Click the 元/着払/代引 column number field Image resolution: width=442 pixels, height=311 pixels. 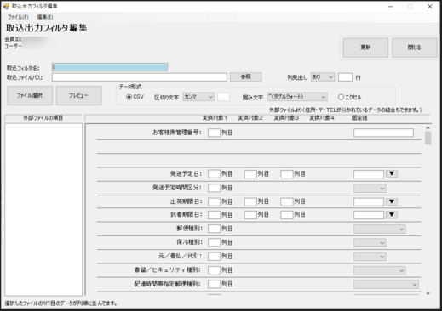214,257
